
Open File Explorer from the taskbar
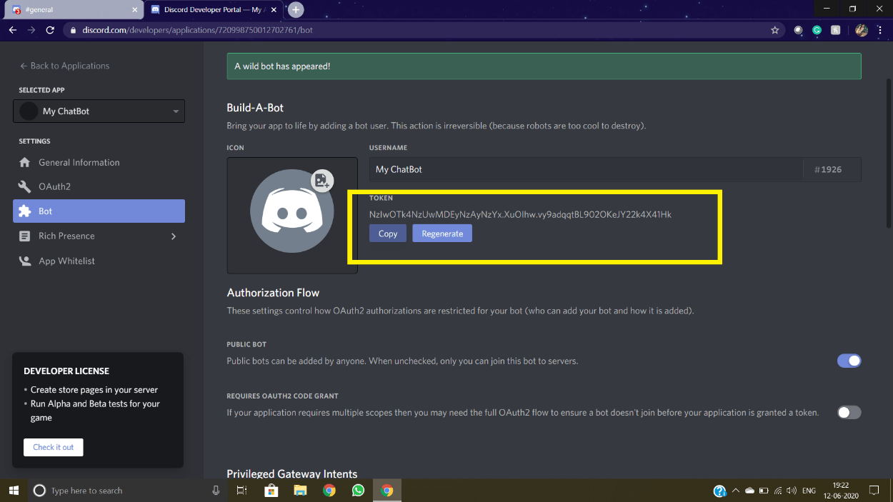pos(300,491)
